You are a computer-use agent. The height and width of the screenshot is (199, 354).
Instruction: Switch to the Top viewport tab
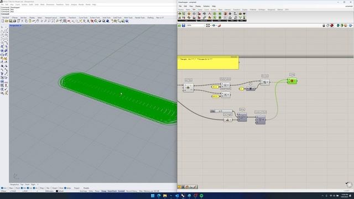(22, 185)
